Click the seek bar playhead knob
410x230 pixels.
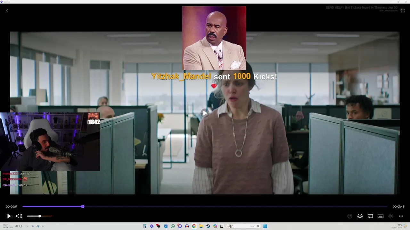click(x=83, y=207)
